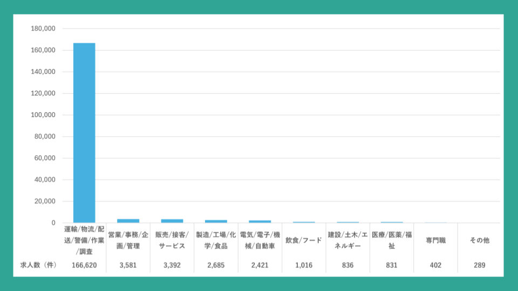Select the value 831
The width and height of the screenshot is (518, 291).
pyautogui.click(x=392, y=265)
